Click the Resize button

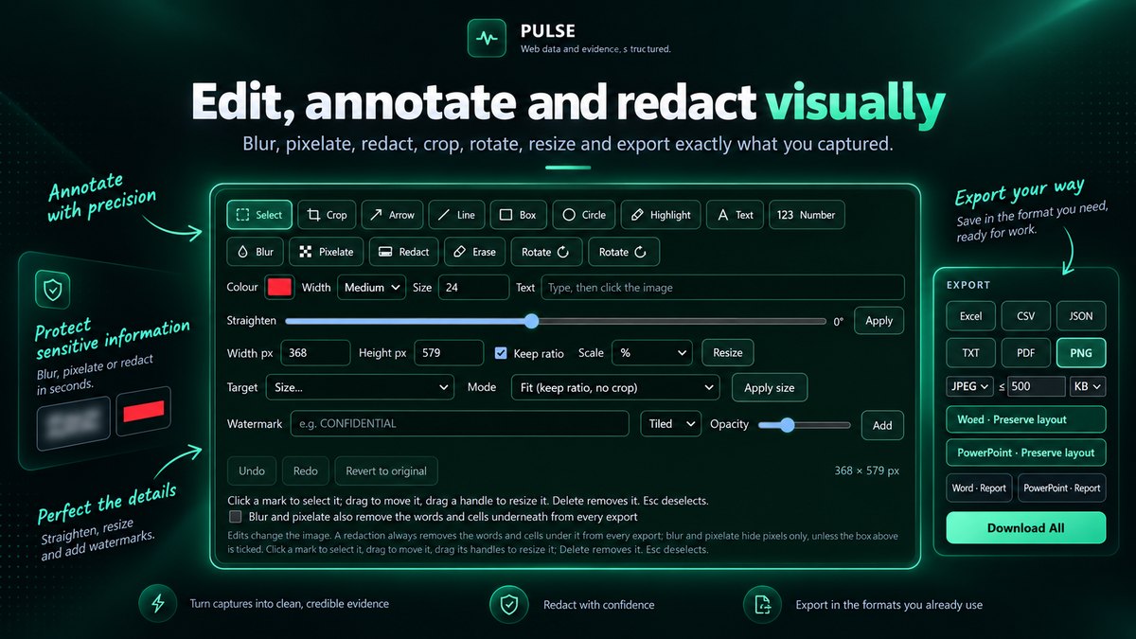point(727,353)
